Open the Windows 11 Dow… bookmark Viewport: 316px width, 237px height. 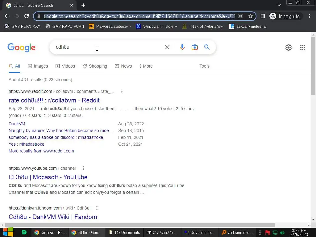point(156,27)
